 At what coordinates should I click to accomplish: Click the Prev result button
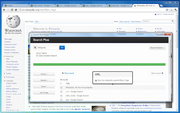(x=68, y=73)
